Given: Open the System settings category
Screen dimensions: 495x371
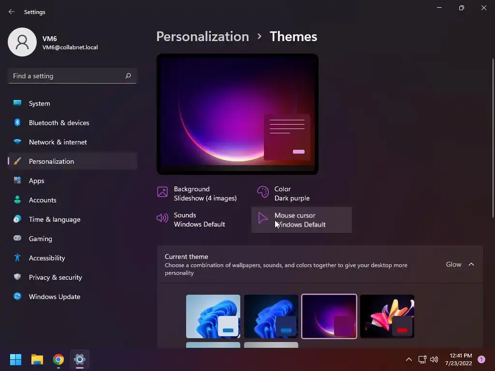Looking at the screenshot, I should [73, 103].
